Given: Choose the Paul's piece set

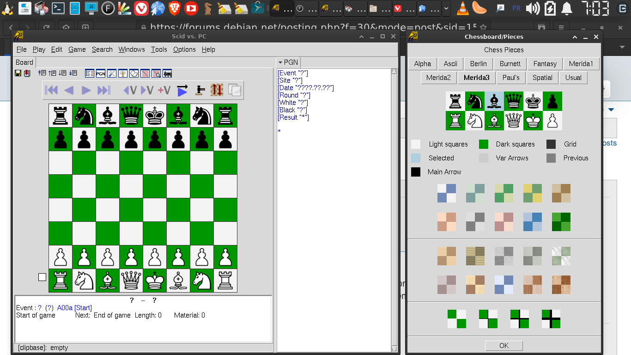Looking at the screenshot, I should tap(511, 78).
